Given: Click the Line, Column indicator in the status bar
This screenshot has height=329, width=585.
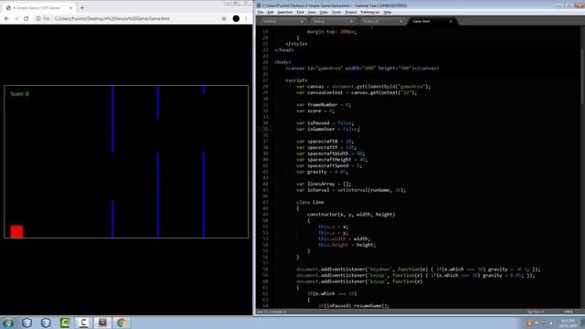Looking at the screenshot, I should click(271, 312).
